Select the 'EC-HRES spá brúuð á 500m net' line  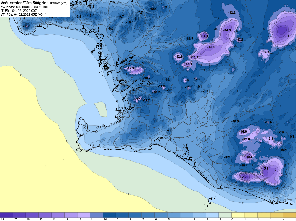click(24, 7)
